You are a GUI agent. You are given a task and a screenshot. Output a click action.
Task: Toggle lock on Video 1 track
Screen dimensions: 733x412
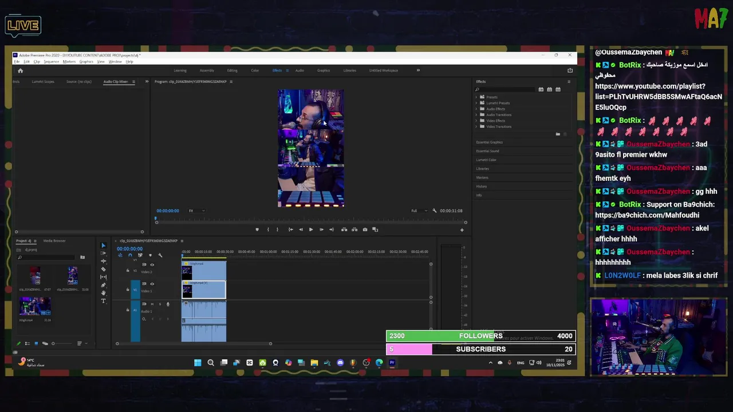point(128,290)
